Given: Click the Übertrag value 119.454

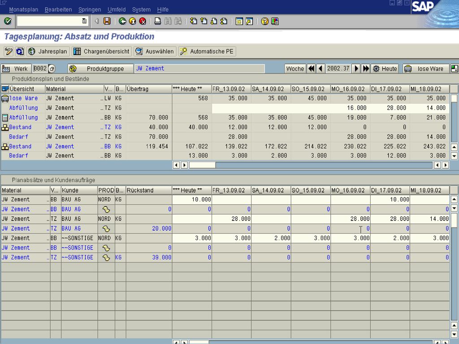Looking at the screenshot, I should (x=157, y=146).
